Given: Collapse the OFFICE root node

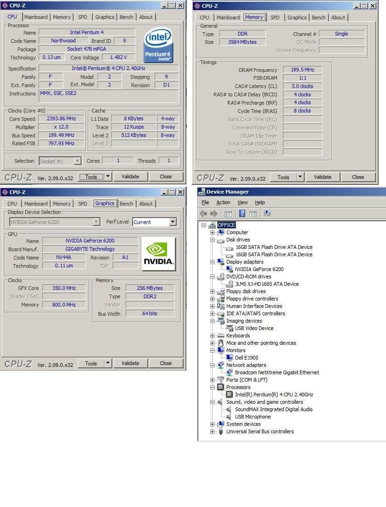Looking at the screenshot, I should pos(203,225).
